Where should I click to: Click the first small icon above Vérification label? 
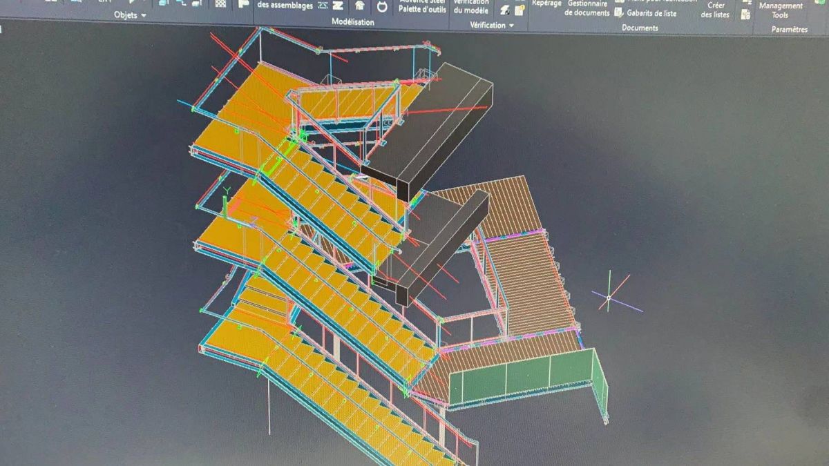(505, 10)
